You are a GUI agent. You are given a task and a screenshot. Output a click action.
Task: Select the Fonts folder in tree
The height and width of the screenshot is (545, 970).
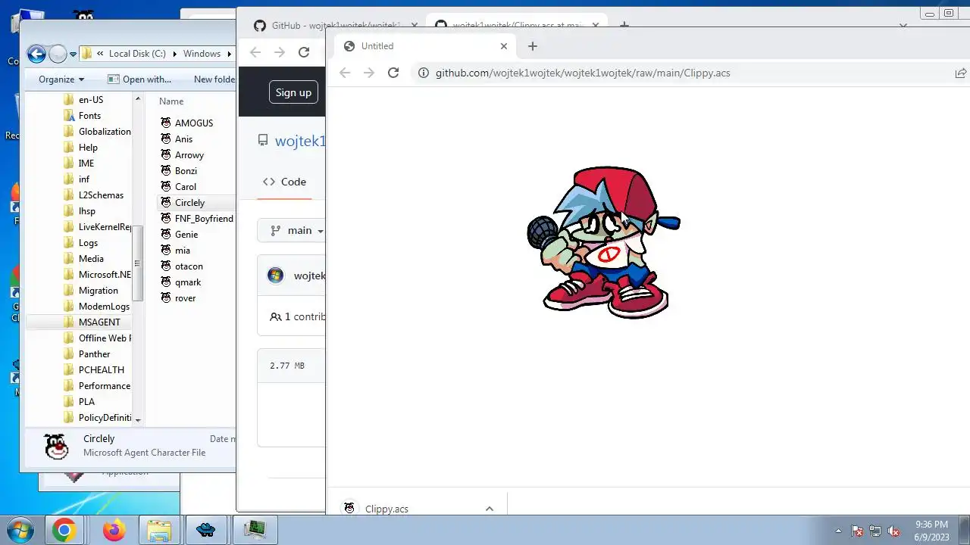pos(89,115)
